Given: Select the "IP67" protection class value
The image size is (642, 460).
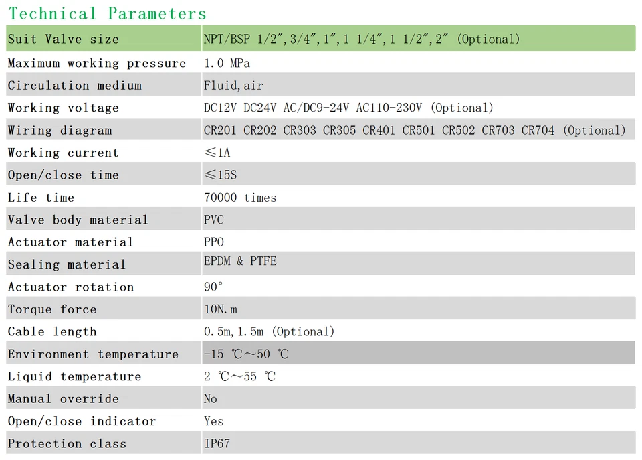Looking at the screenshot, I should (217, 444).
